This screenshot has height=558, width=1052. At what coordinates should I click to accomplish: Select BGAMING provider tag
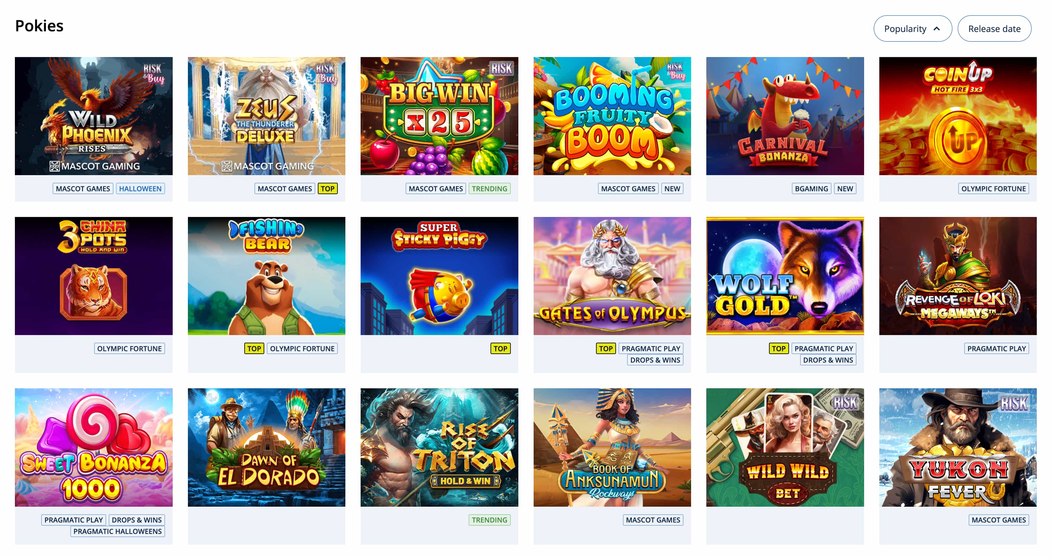coord(811,188)
